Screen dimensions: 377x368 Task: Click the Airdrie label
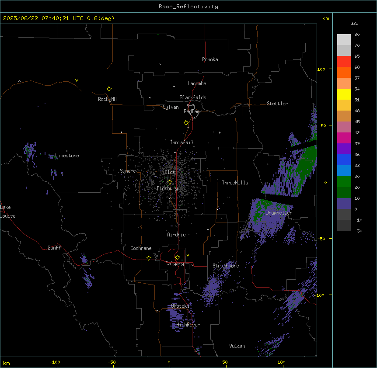click(177, 235)
